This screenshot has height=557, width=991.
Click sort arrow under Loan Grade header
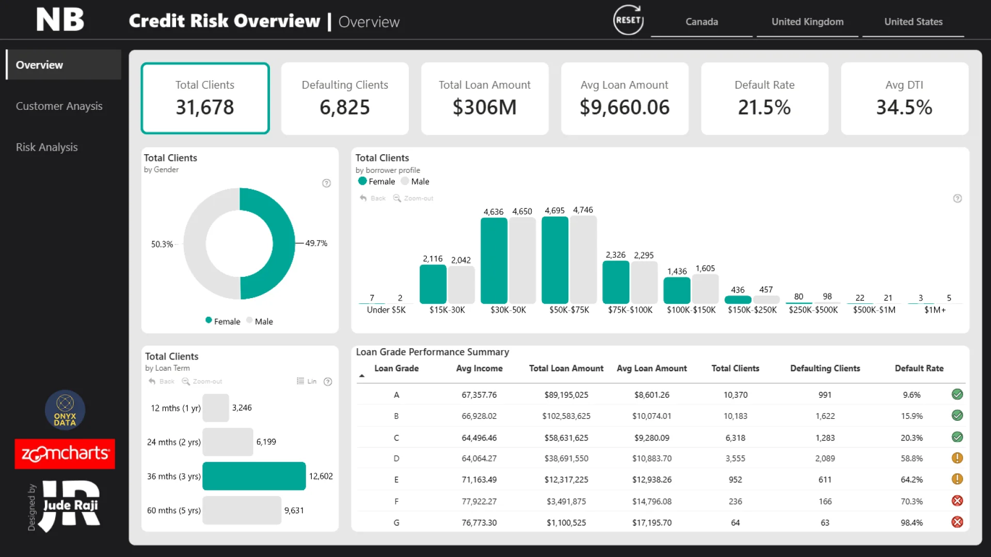[362, 376]
